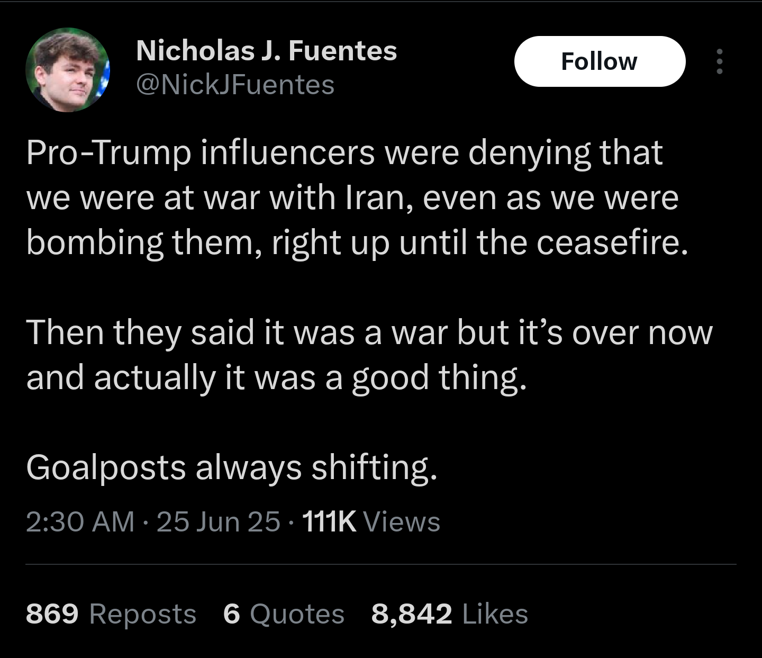View the 8,842 Likes list
The width and height of the screenshot is (762, 658).
450,614
